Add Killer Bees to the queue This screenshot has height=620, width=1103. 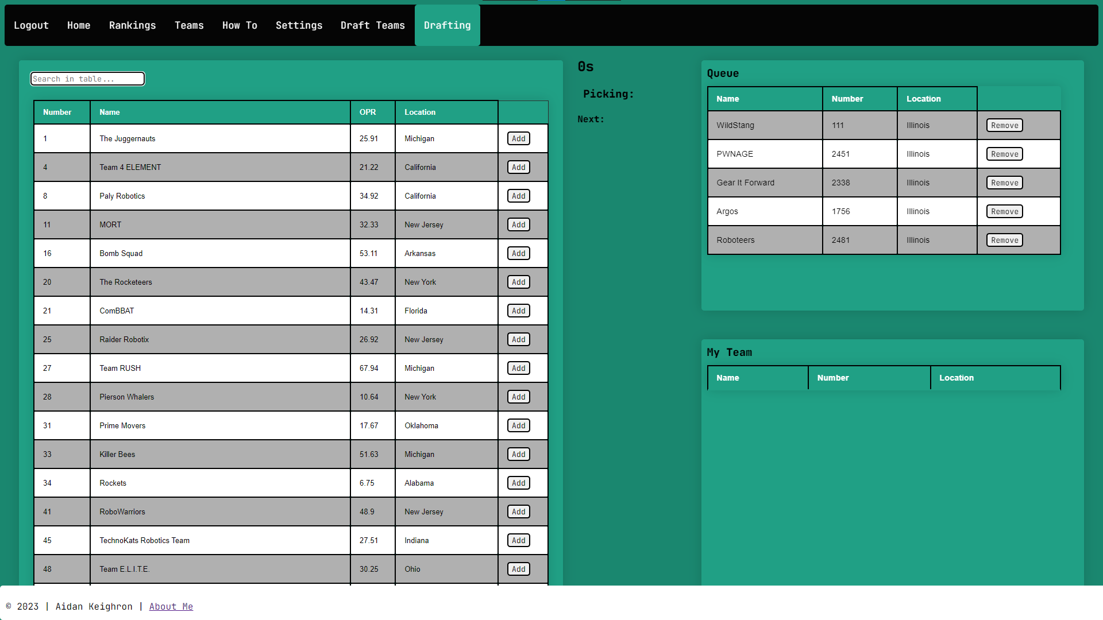click(x=519, y=454)
